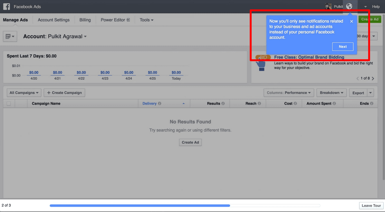
Task: Open the globe notifications icon
Action: coord(349,7)
